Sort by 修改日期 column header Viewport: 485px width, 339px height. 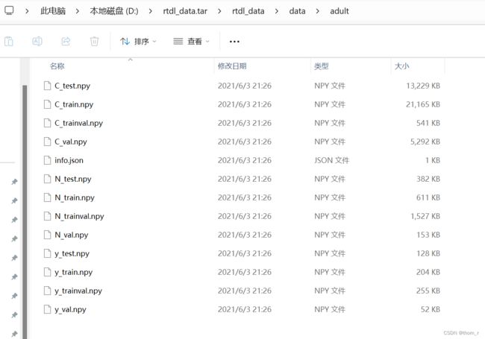click(x=232, y=66)
